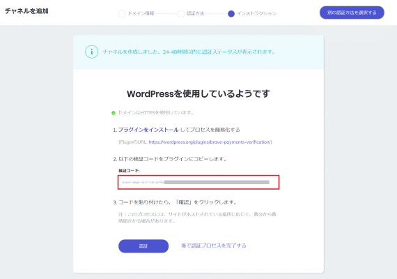
Task: Select the verification code input field
Action: 198,182
